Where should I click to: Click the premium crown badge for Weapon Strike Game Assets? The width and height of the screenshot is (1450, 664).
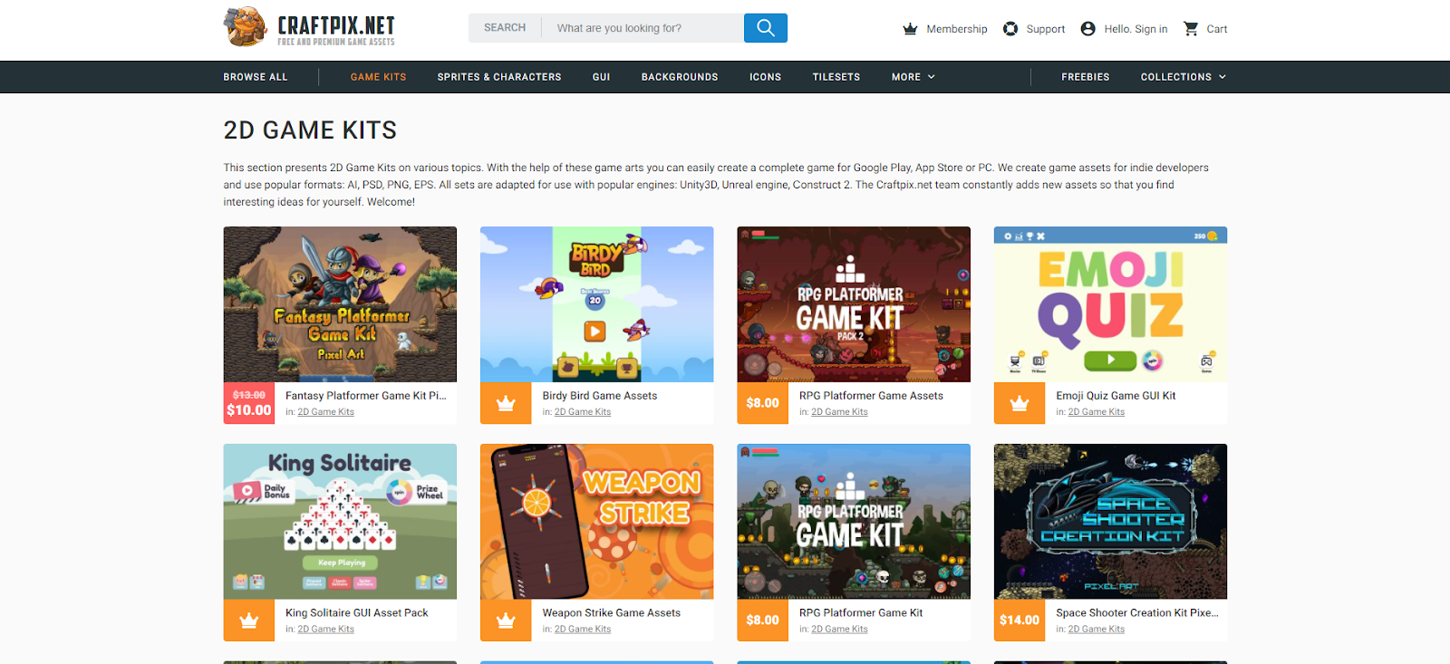pos(506,621)
